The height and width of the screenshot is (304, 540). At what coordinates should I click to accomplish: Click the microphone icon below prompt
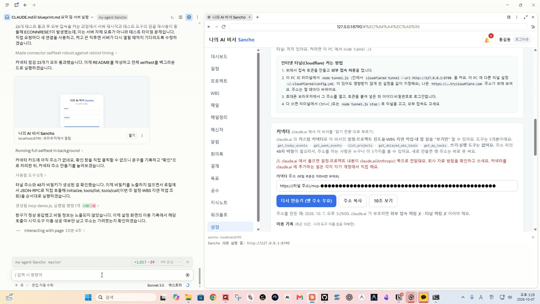pyautogui.click(x=22, y=285)
